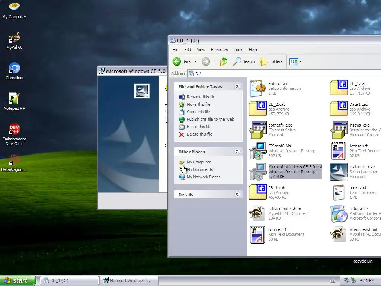
Task: Click the Back toolbar button
Action: (182, 61)
